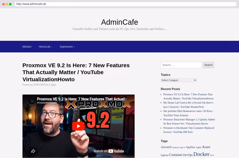This screenshot has height=158, width=239.
Task: Open the Mission menu item
Action: pyautogui.click(x=27, y=47)
